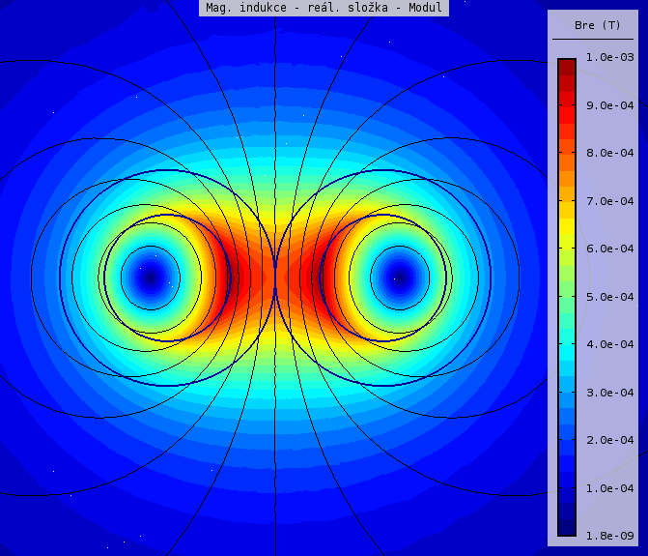
Task: Click the legend value '4.0e-04'
Action: (x=610, y=344)
